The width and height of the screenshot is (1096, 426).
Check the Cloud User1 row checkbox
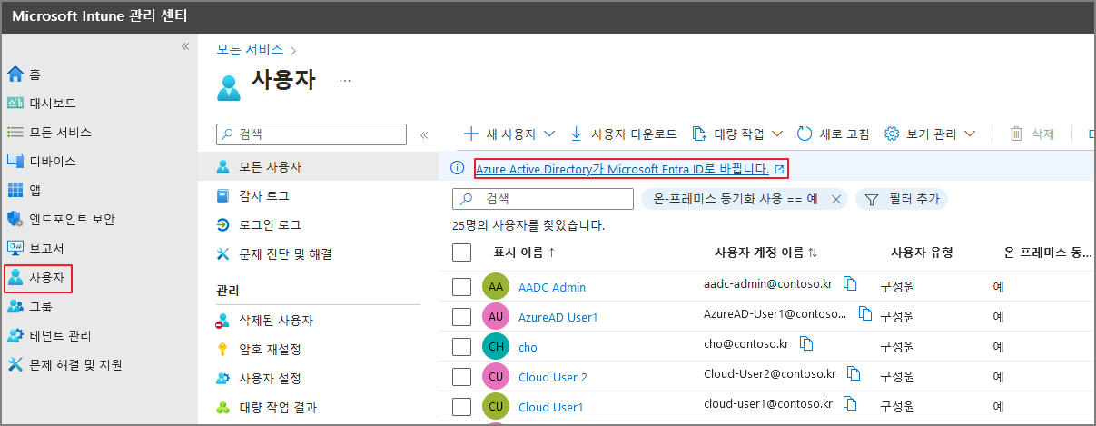[461, 406]
